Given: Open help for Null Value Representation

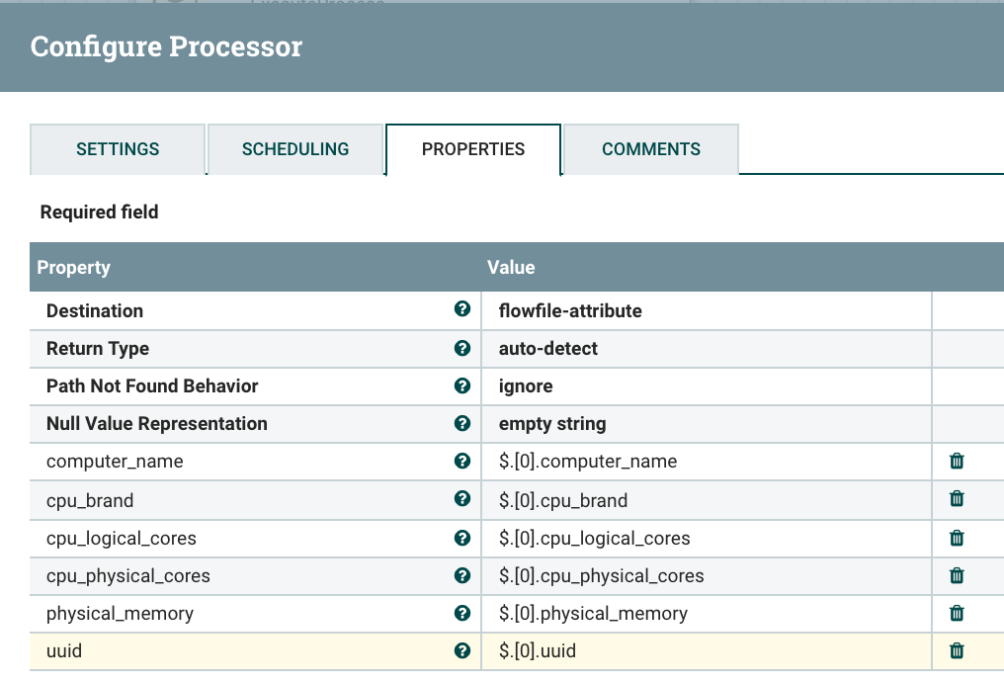Looking at the screenshot, I should (462, 423).
